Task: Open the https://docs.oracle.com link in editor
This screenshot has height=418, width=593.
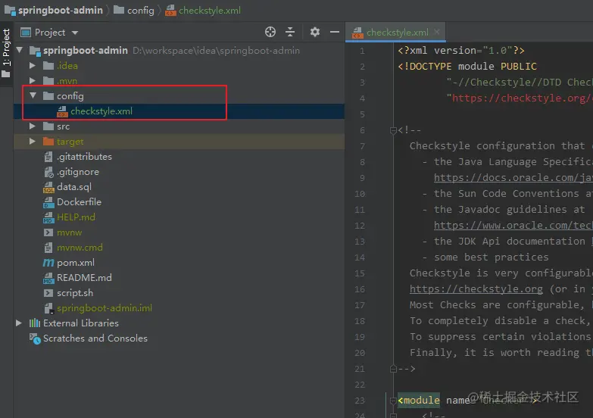Action: tap(513, 177)
